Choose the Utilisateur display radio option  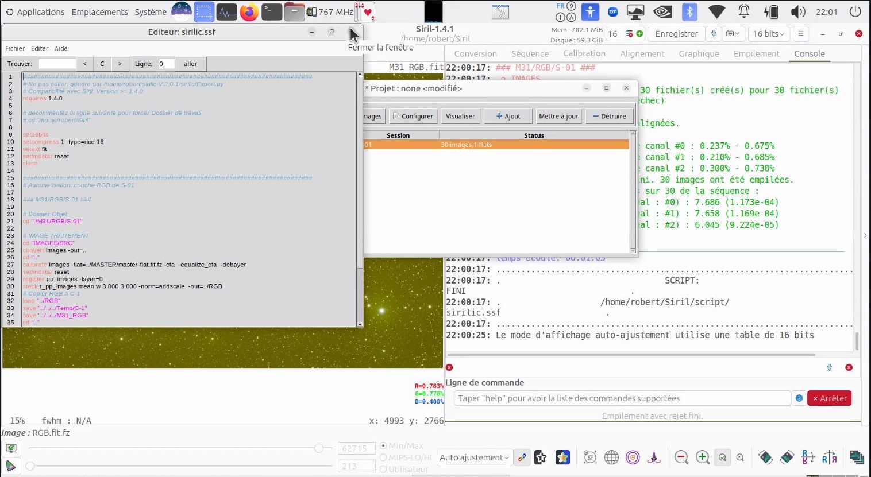[x=383, y=469]
